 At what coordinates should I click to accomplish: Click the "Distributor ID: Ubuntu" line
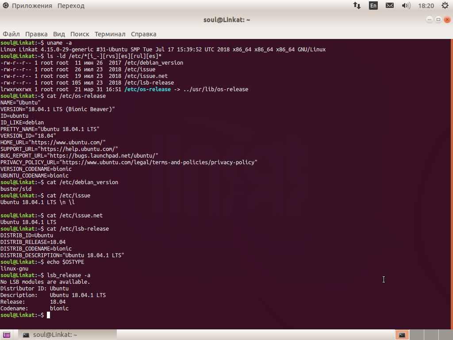(35, 289)
